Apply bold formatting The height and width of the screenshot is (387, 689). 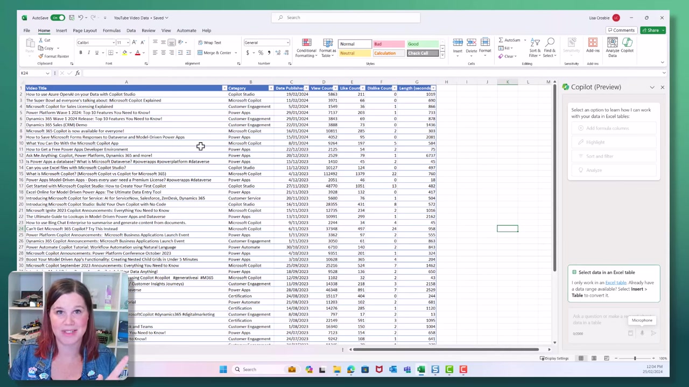coord(81,53)
